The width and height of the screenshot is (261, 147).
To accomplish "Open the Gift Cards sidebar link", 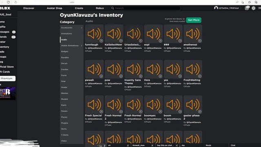I will click(5, 72).
